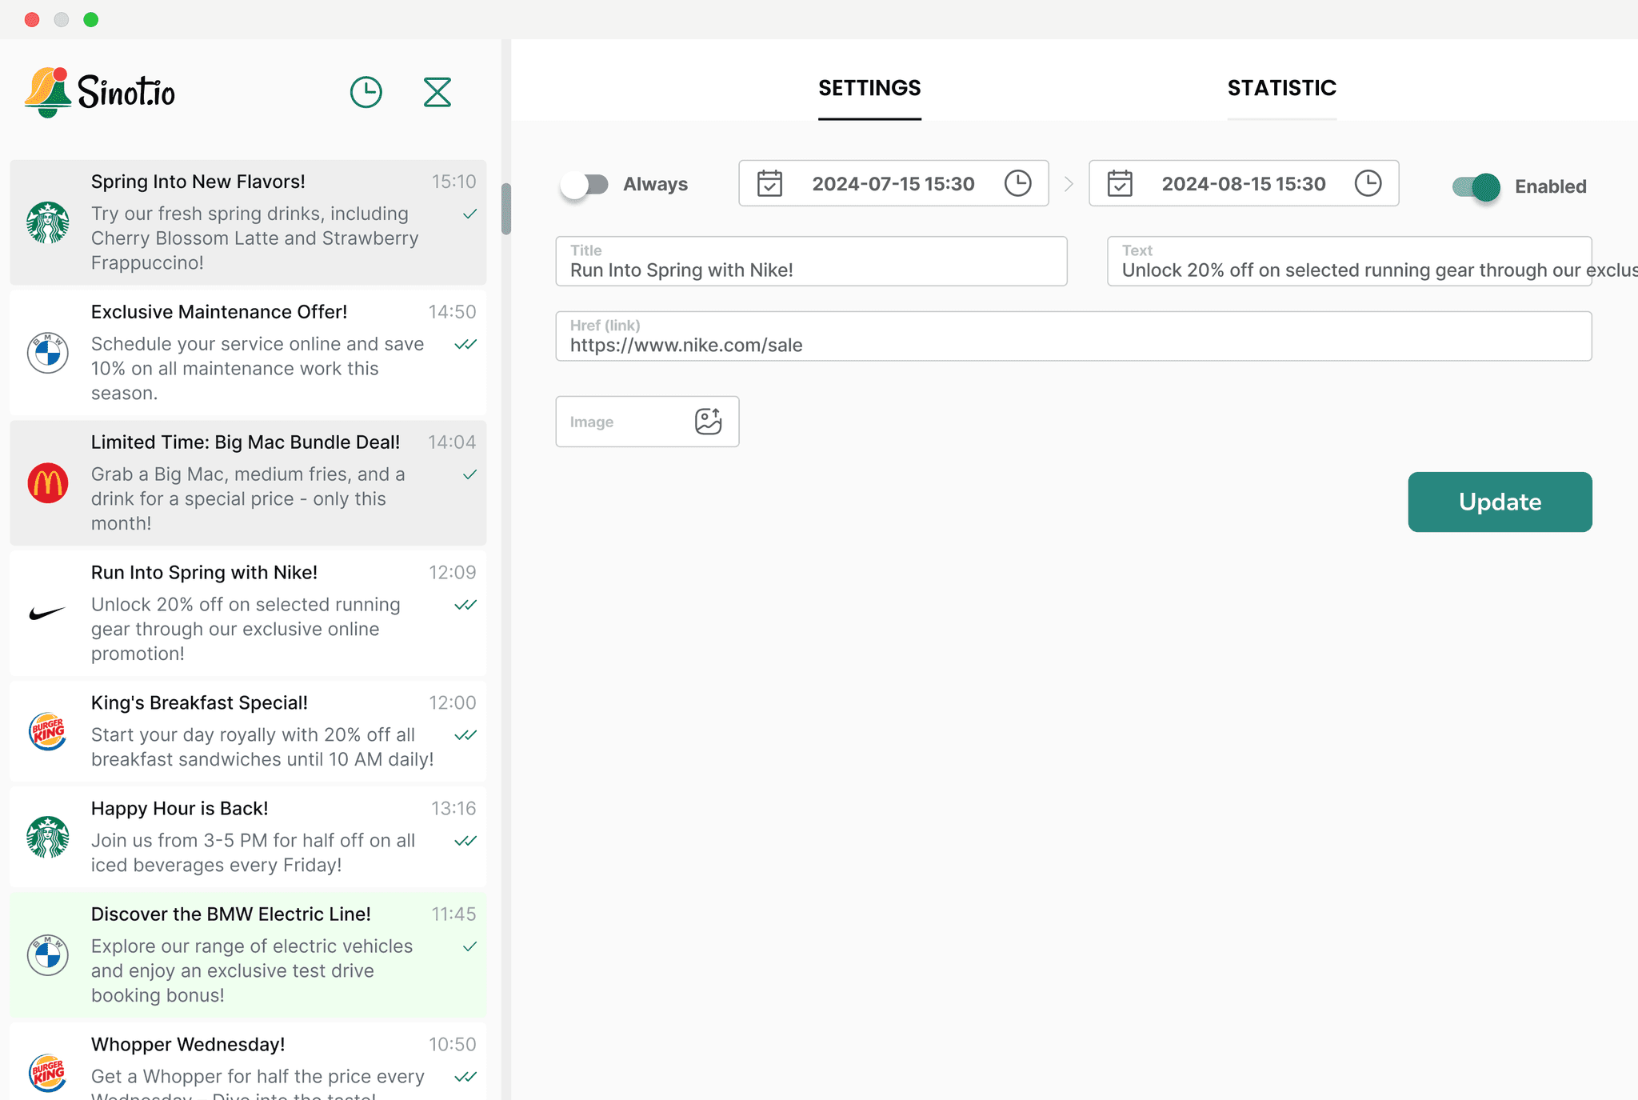
Task: Open start date calendar picker icon
Action: [769, 183]
